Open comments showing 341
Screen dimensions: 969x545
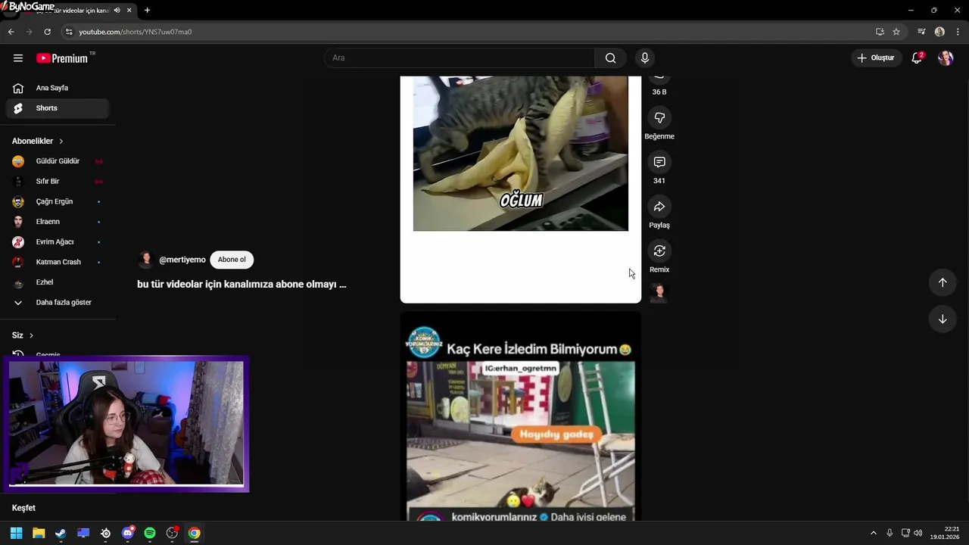659,163
